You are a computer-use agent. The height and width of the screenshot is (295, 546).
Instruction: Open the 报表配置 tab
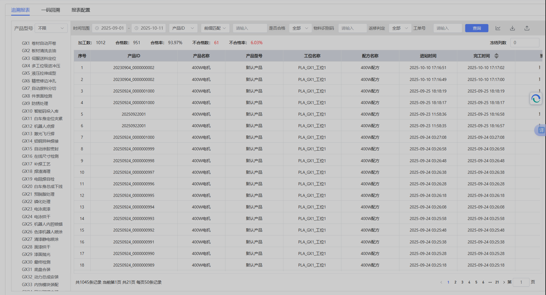(x=81, y=10)
